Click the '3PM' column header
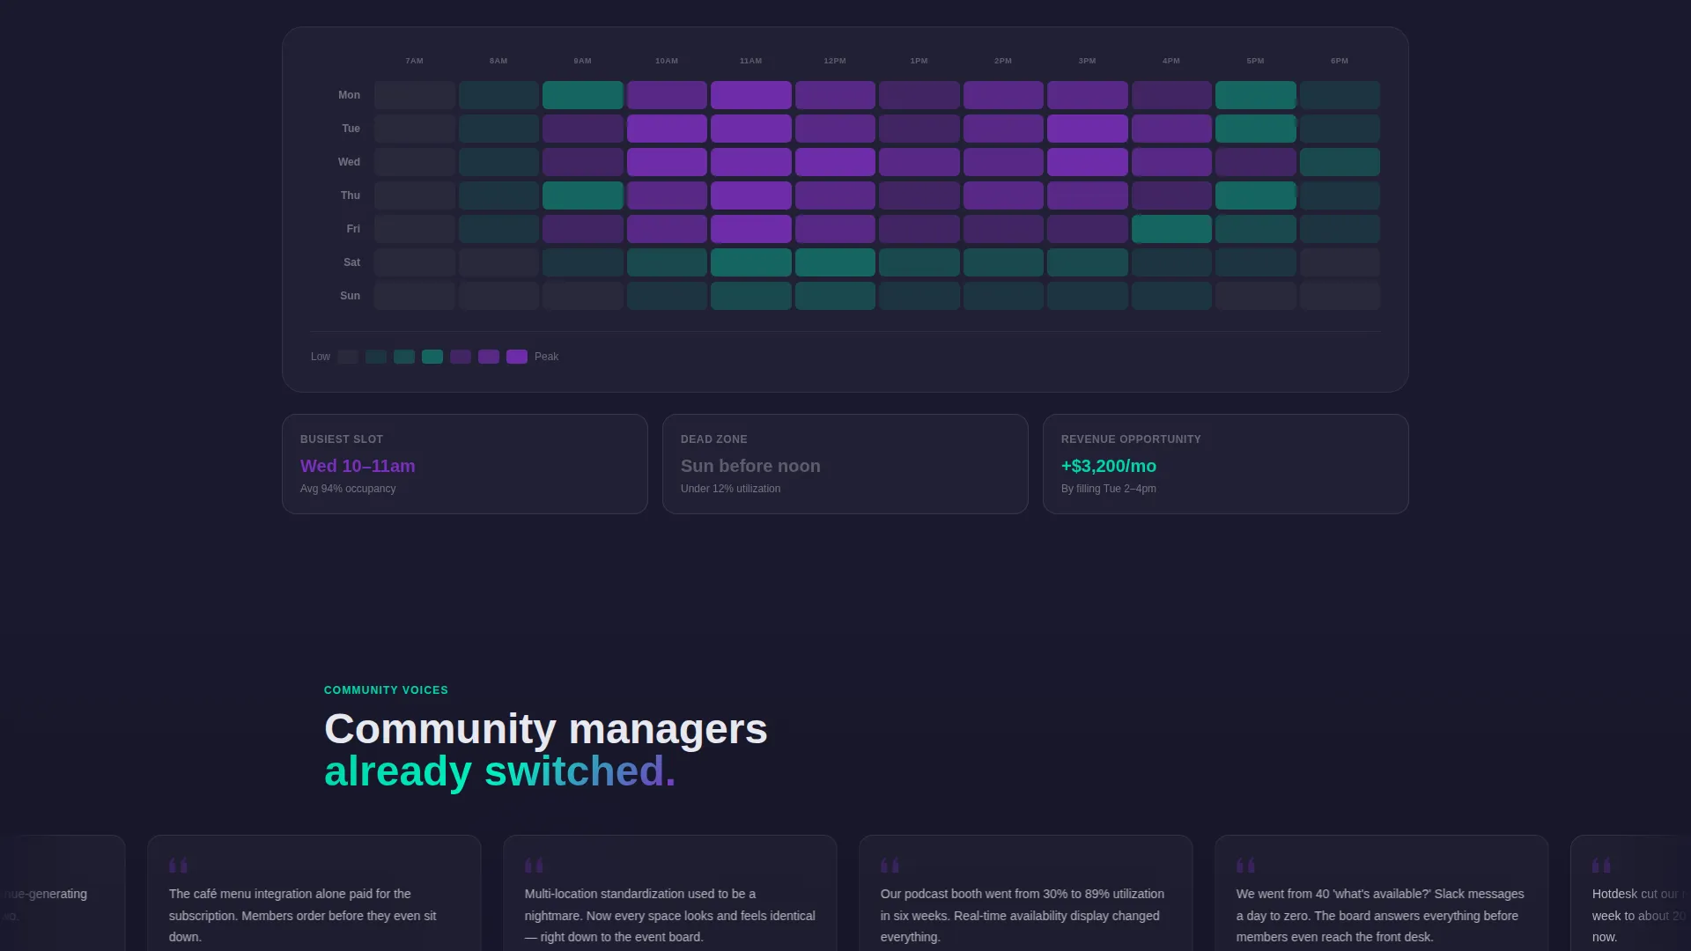The width and height of the screenshot is (1691, 951). coord(1088,61)
